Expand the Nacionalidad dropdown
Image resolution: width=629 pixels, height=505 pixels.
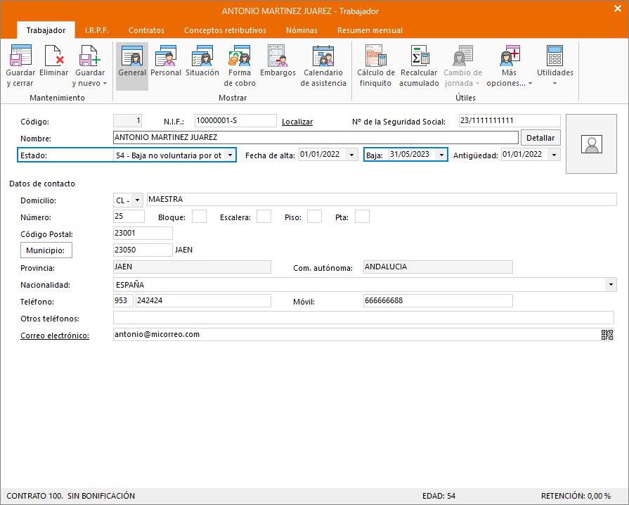click(x=610, y=285)
